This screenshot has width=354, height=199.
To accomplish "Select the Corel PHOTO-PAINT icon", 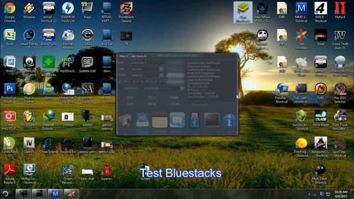I will tap(10, 120).
